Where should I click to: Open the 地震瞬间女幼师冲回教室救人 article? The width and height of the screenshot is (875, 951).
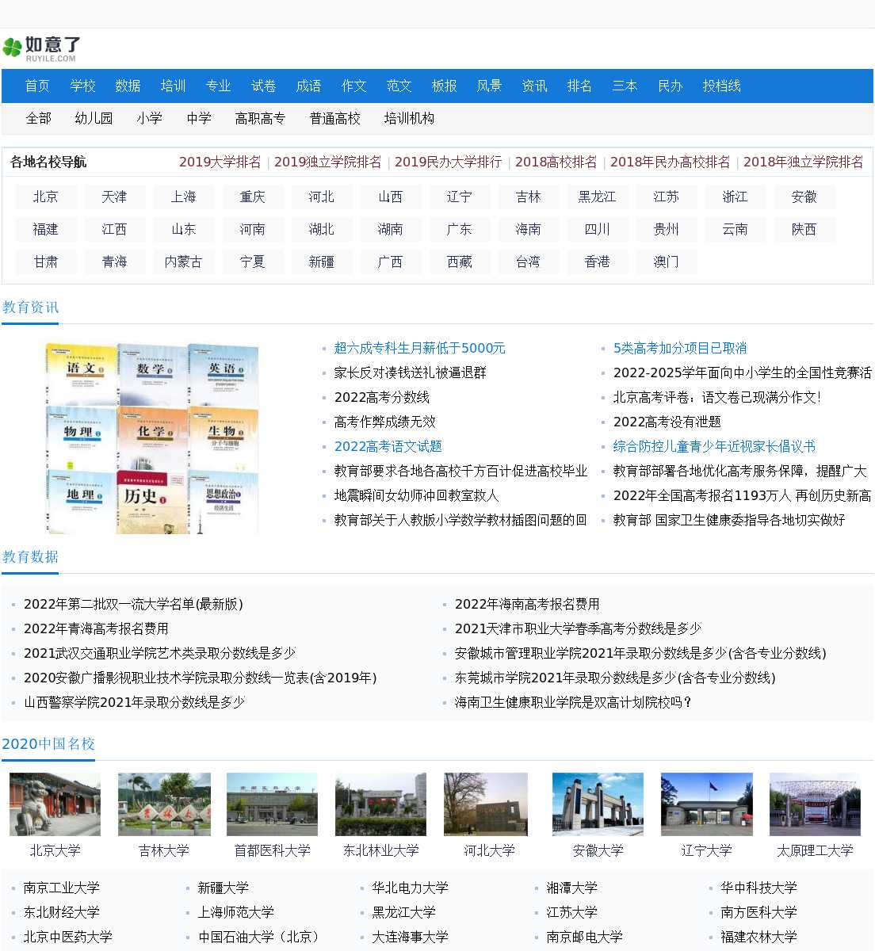click(416, 495)
